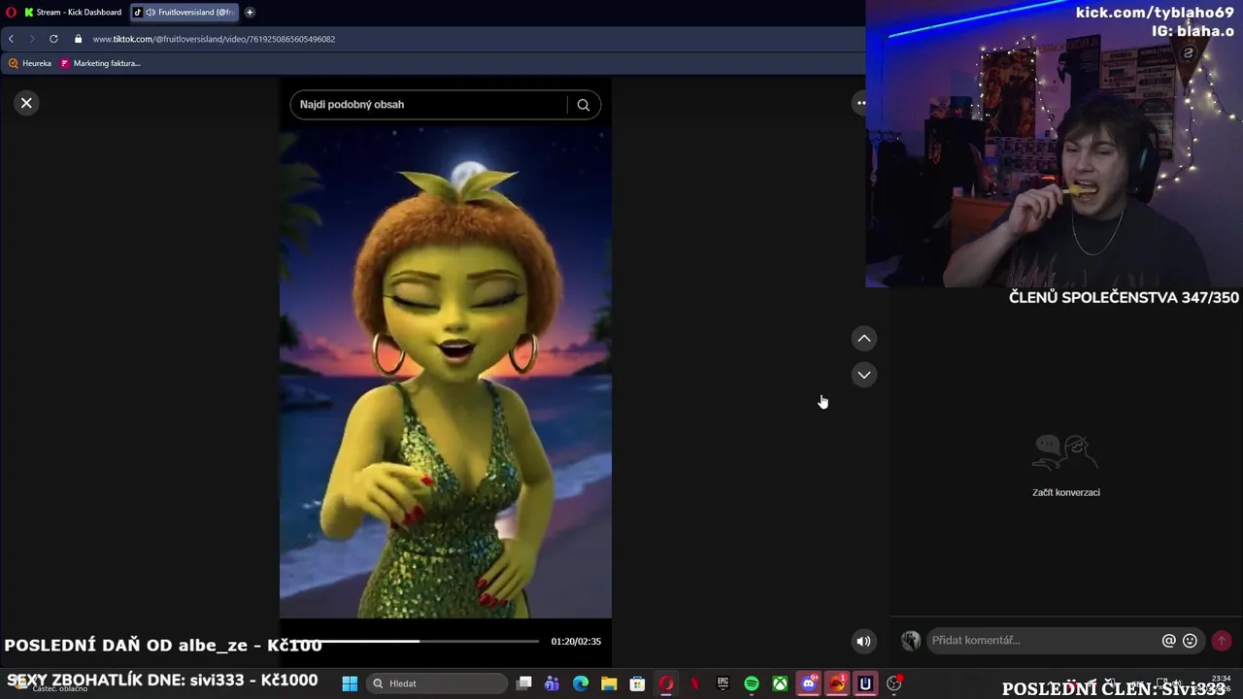This screenshot has height=699, width=1243.
Task: Click the profile avatar beside comment box
Action: (x=910, y=641)
